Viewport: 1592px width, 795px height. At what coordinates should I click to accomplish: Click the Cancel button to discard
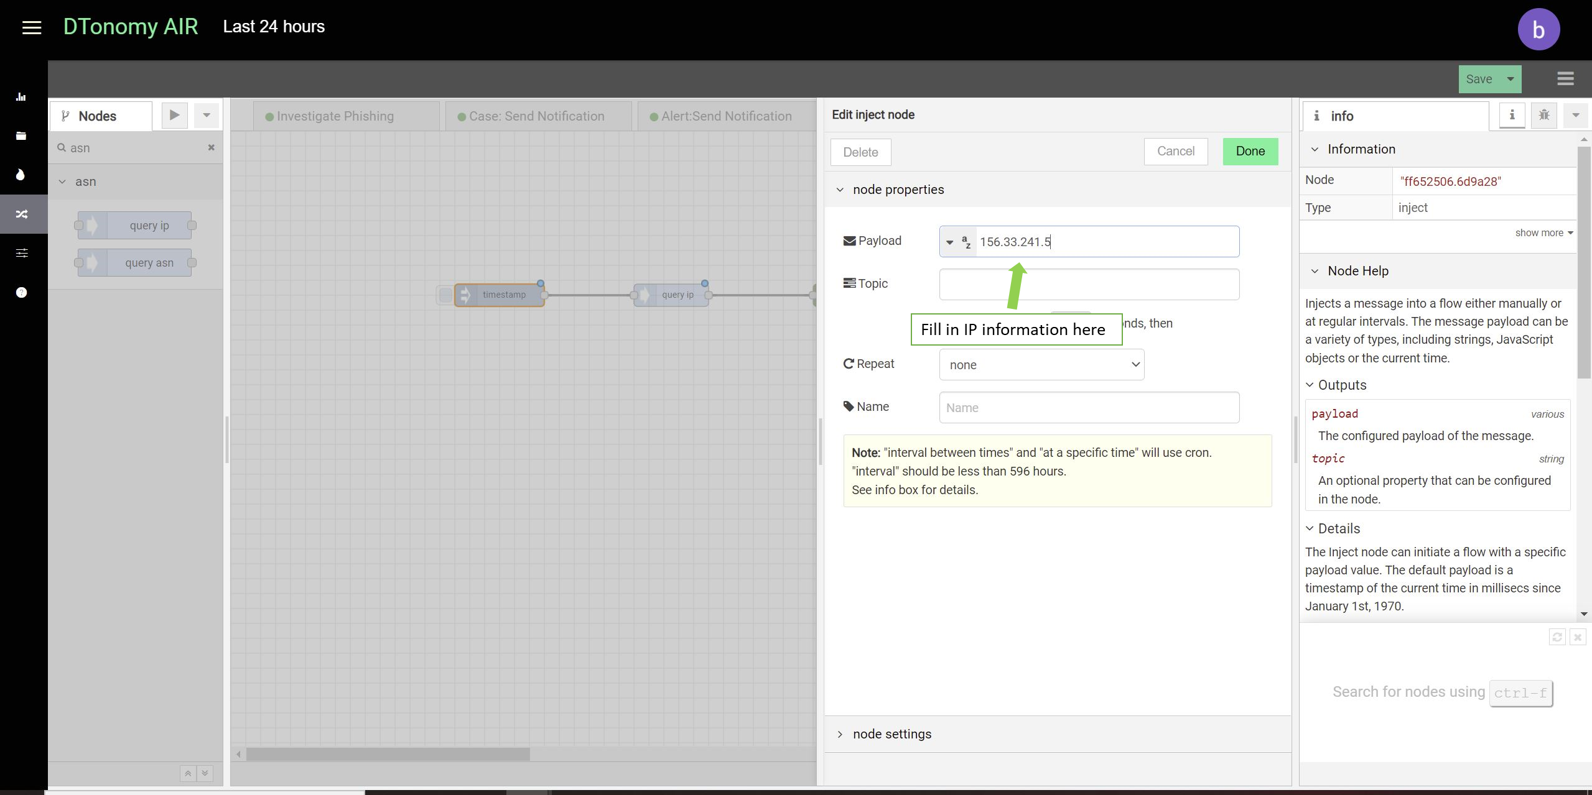coord(1176,151)
